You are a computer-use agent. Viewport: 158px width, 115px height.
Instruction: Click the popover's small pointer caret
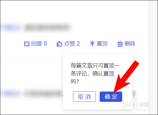[x=97, y=54]
